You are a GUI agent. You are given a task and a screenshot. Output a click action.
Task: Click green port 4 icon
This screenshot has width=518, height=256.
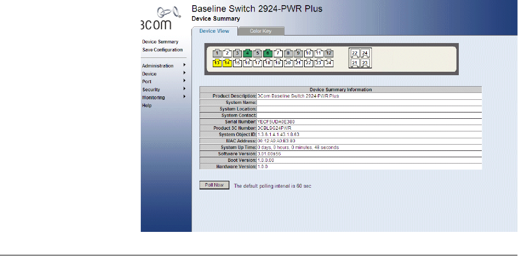[x=247, y=53]
